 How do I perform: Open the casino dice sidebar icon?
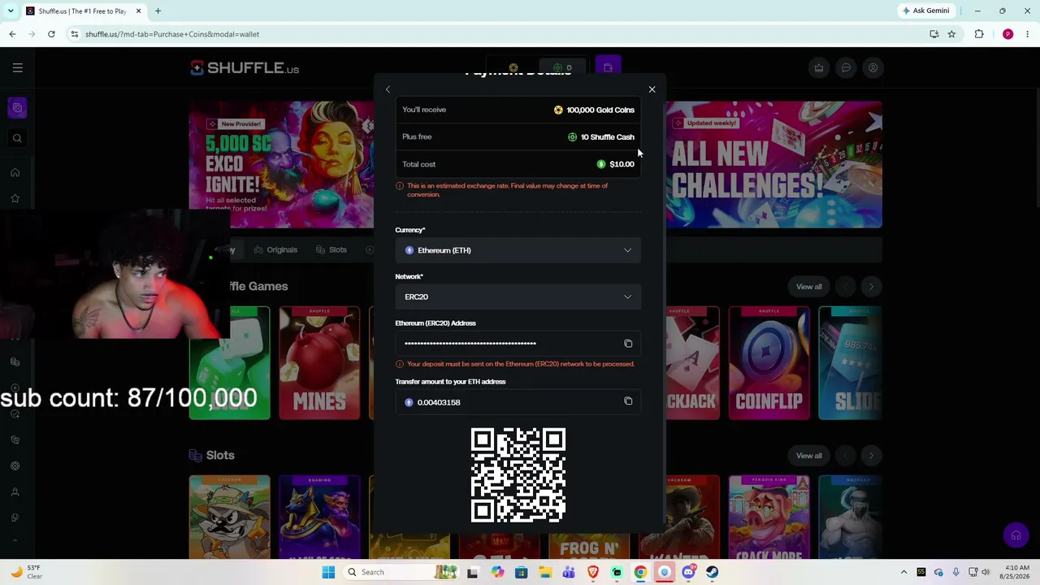click(x=17, y=107)
